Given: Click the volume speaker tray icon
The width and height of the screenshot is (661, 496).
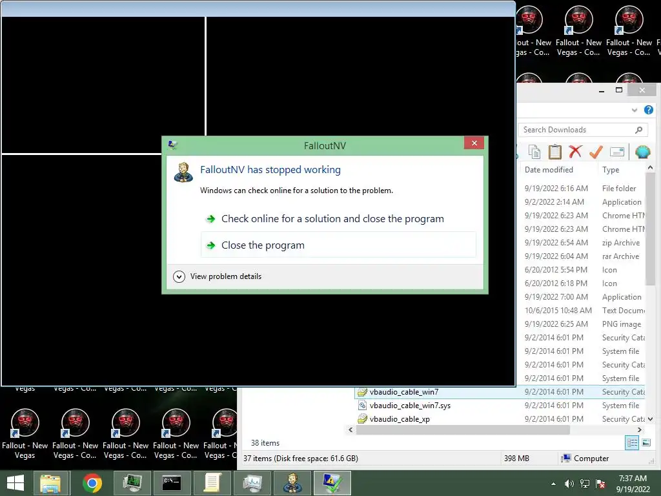Looking at the screenshot, I should coord(569,484).
